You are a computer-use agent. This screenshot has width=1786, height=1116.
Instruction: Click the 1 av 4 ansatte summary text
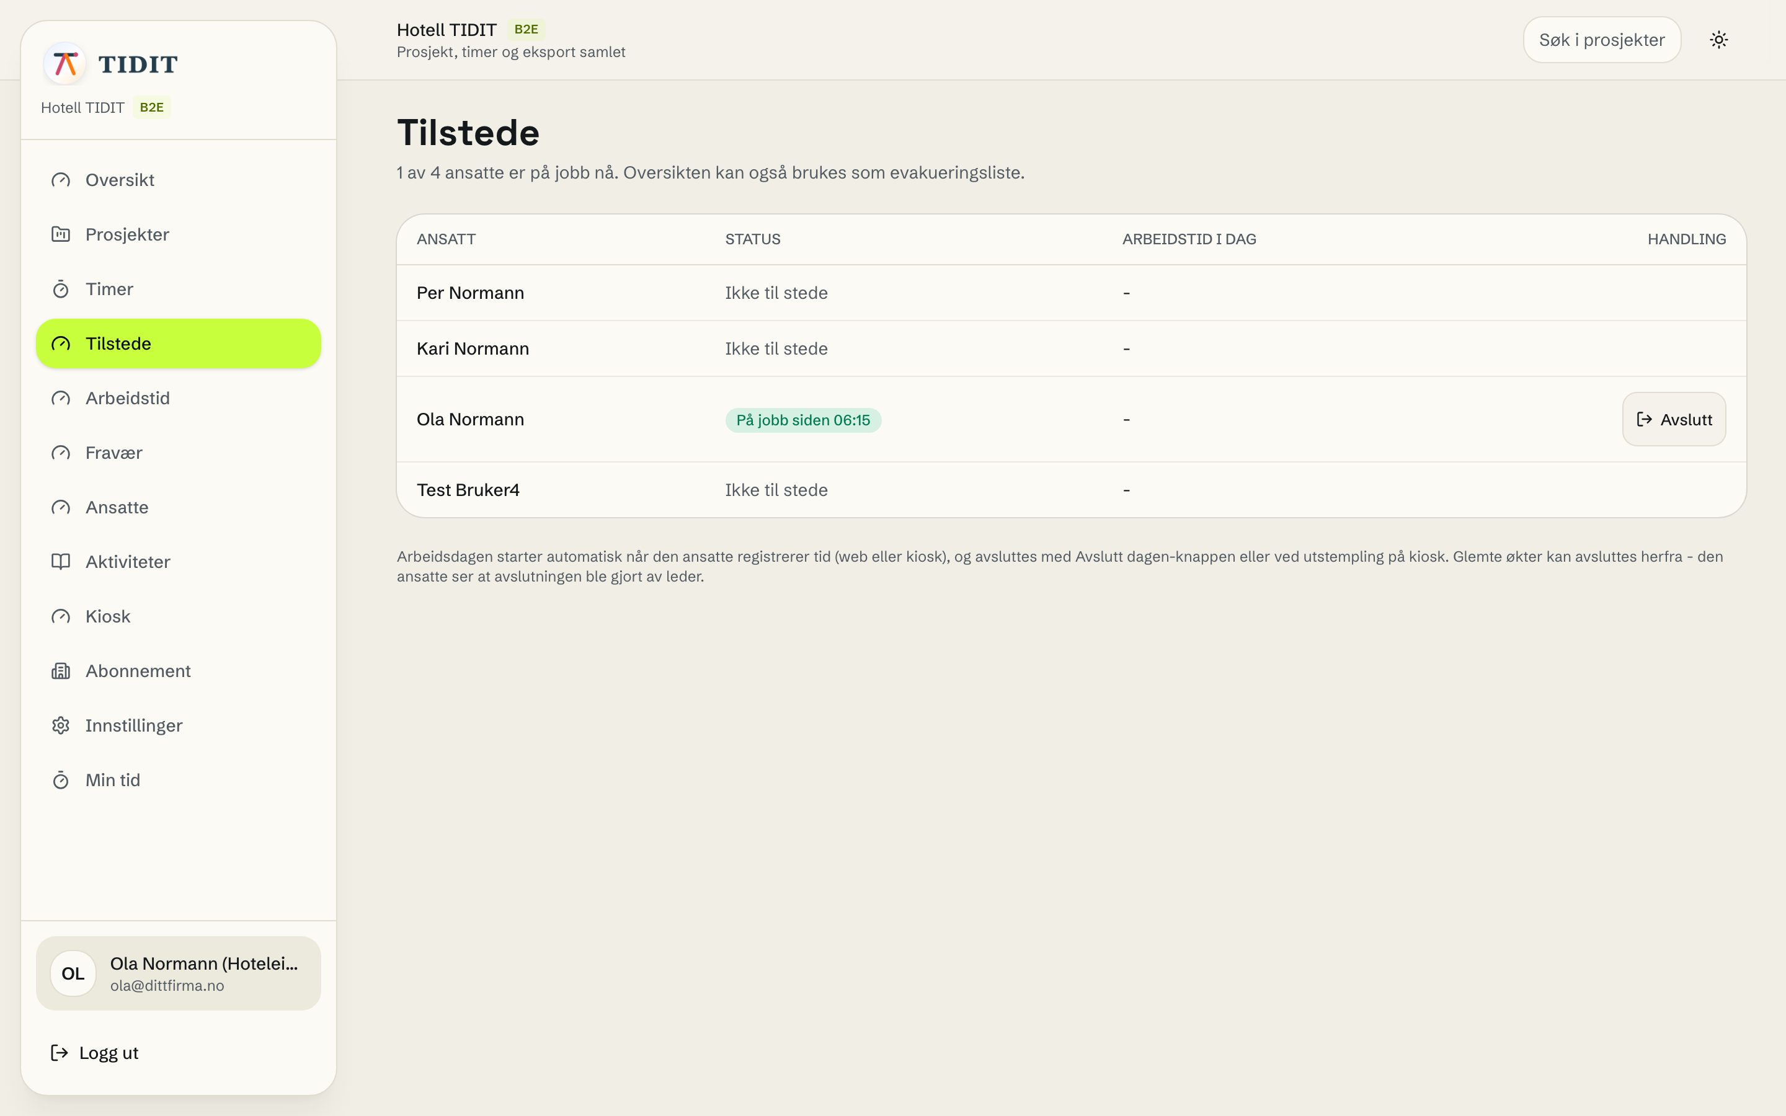(x=710, y=174)
